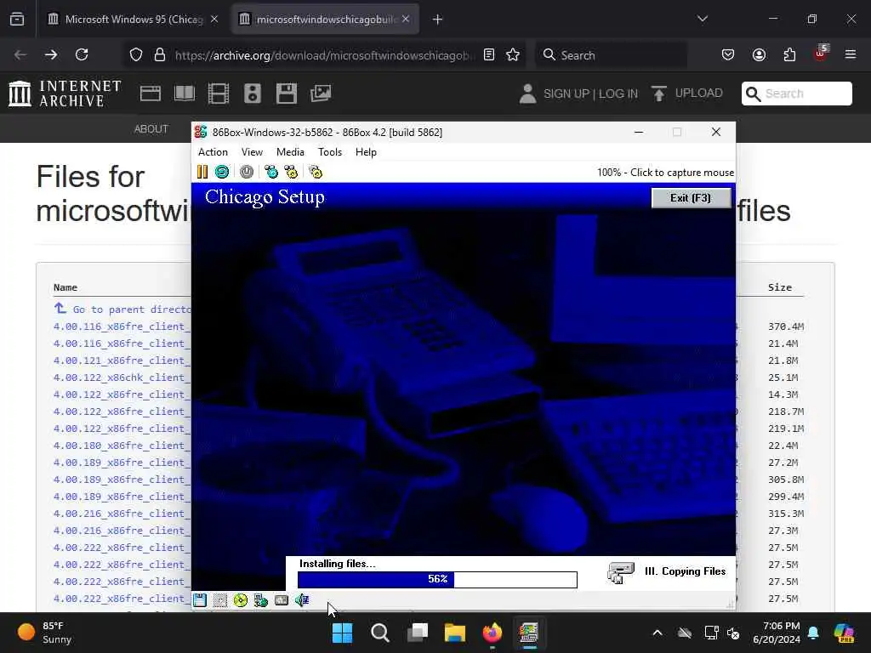Viewport: 871px width, 653px height.
Task: Click the Firefox Search box
Action: 611,55
